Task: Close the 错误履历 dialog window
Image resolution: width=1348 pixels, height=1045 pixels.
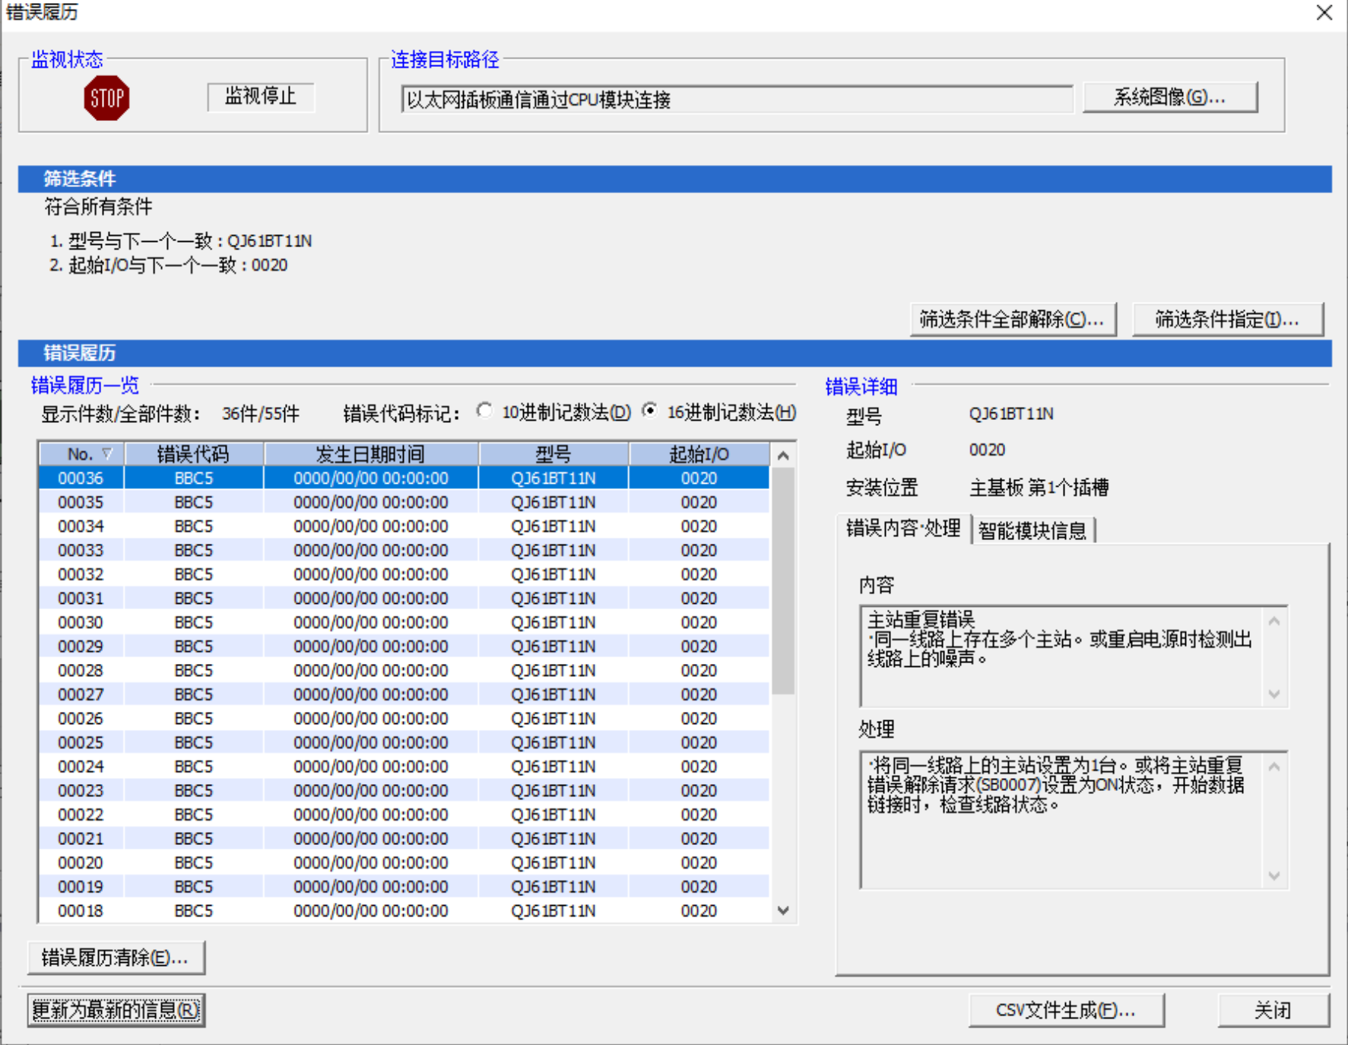Action: [1324, 13]
